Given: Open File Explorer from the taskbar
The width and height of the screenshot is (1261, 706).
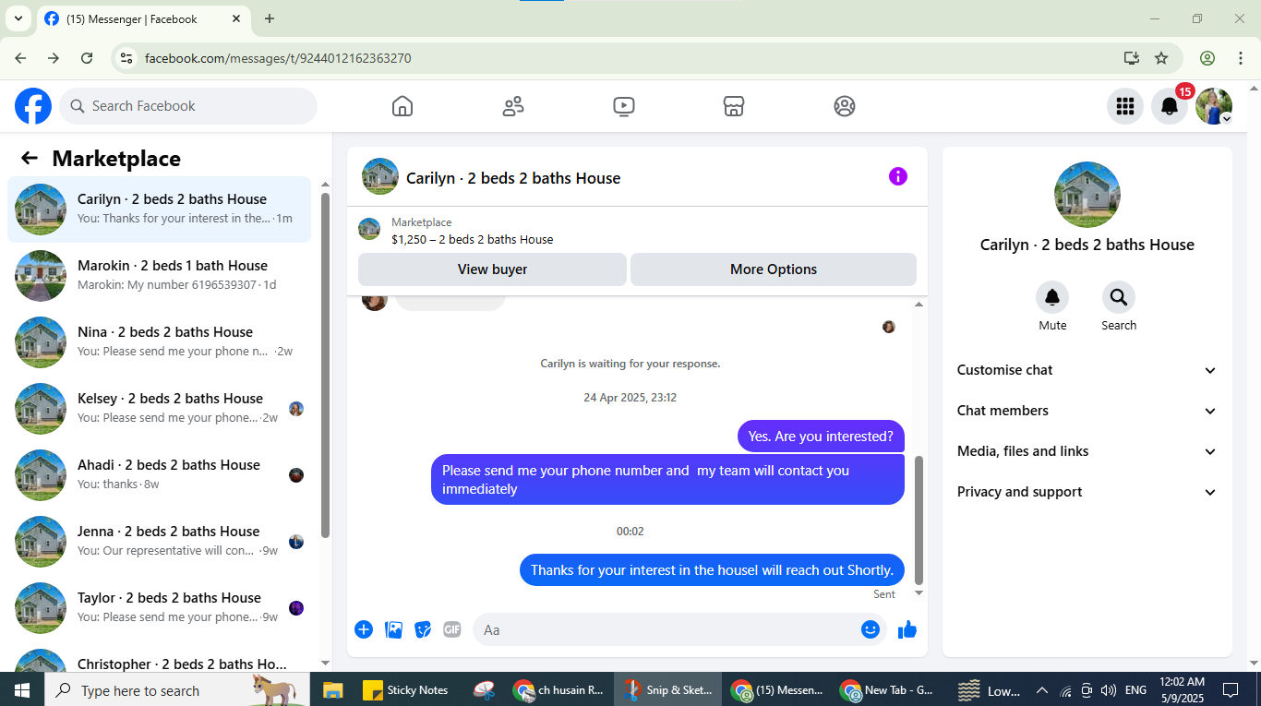Looking at the screenshot, I should [332, 690].
